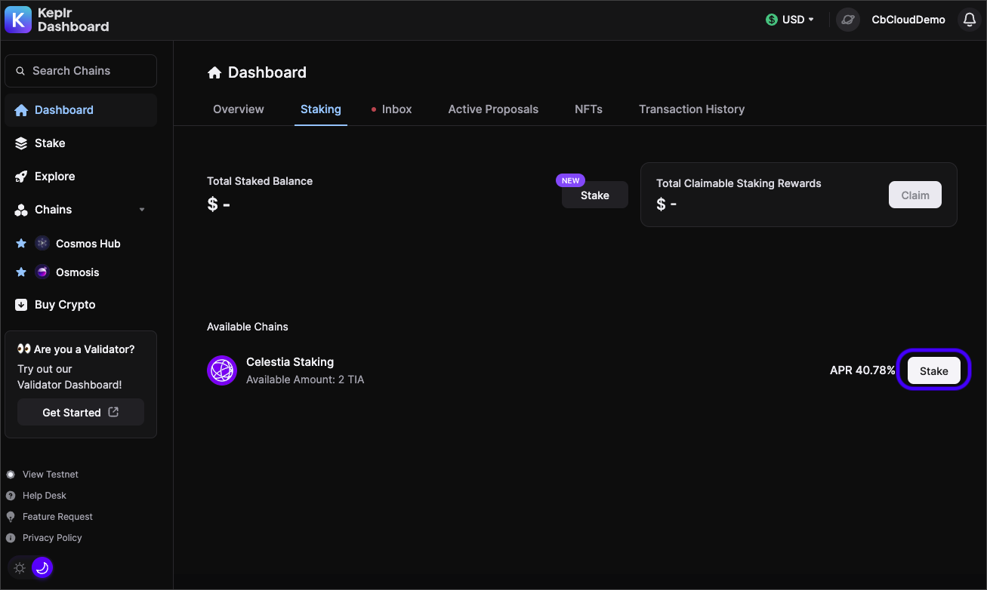This screenshot has width=987, height=590.
Task: Click the Feature Request lightbulb icon
Action: click(x=11, y=517)
